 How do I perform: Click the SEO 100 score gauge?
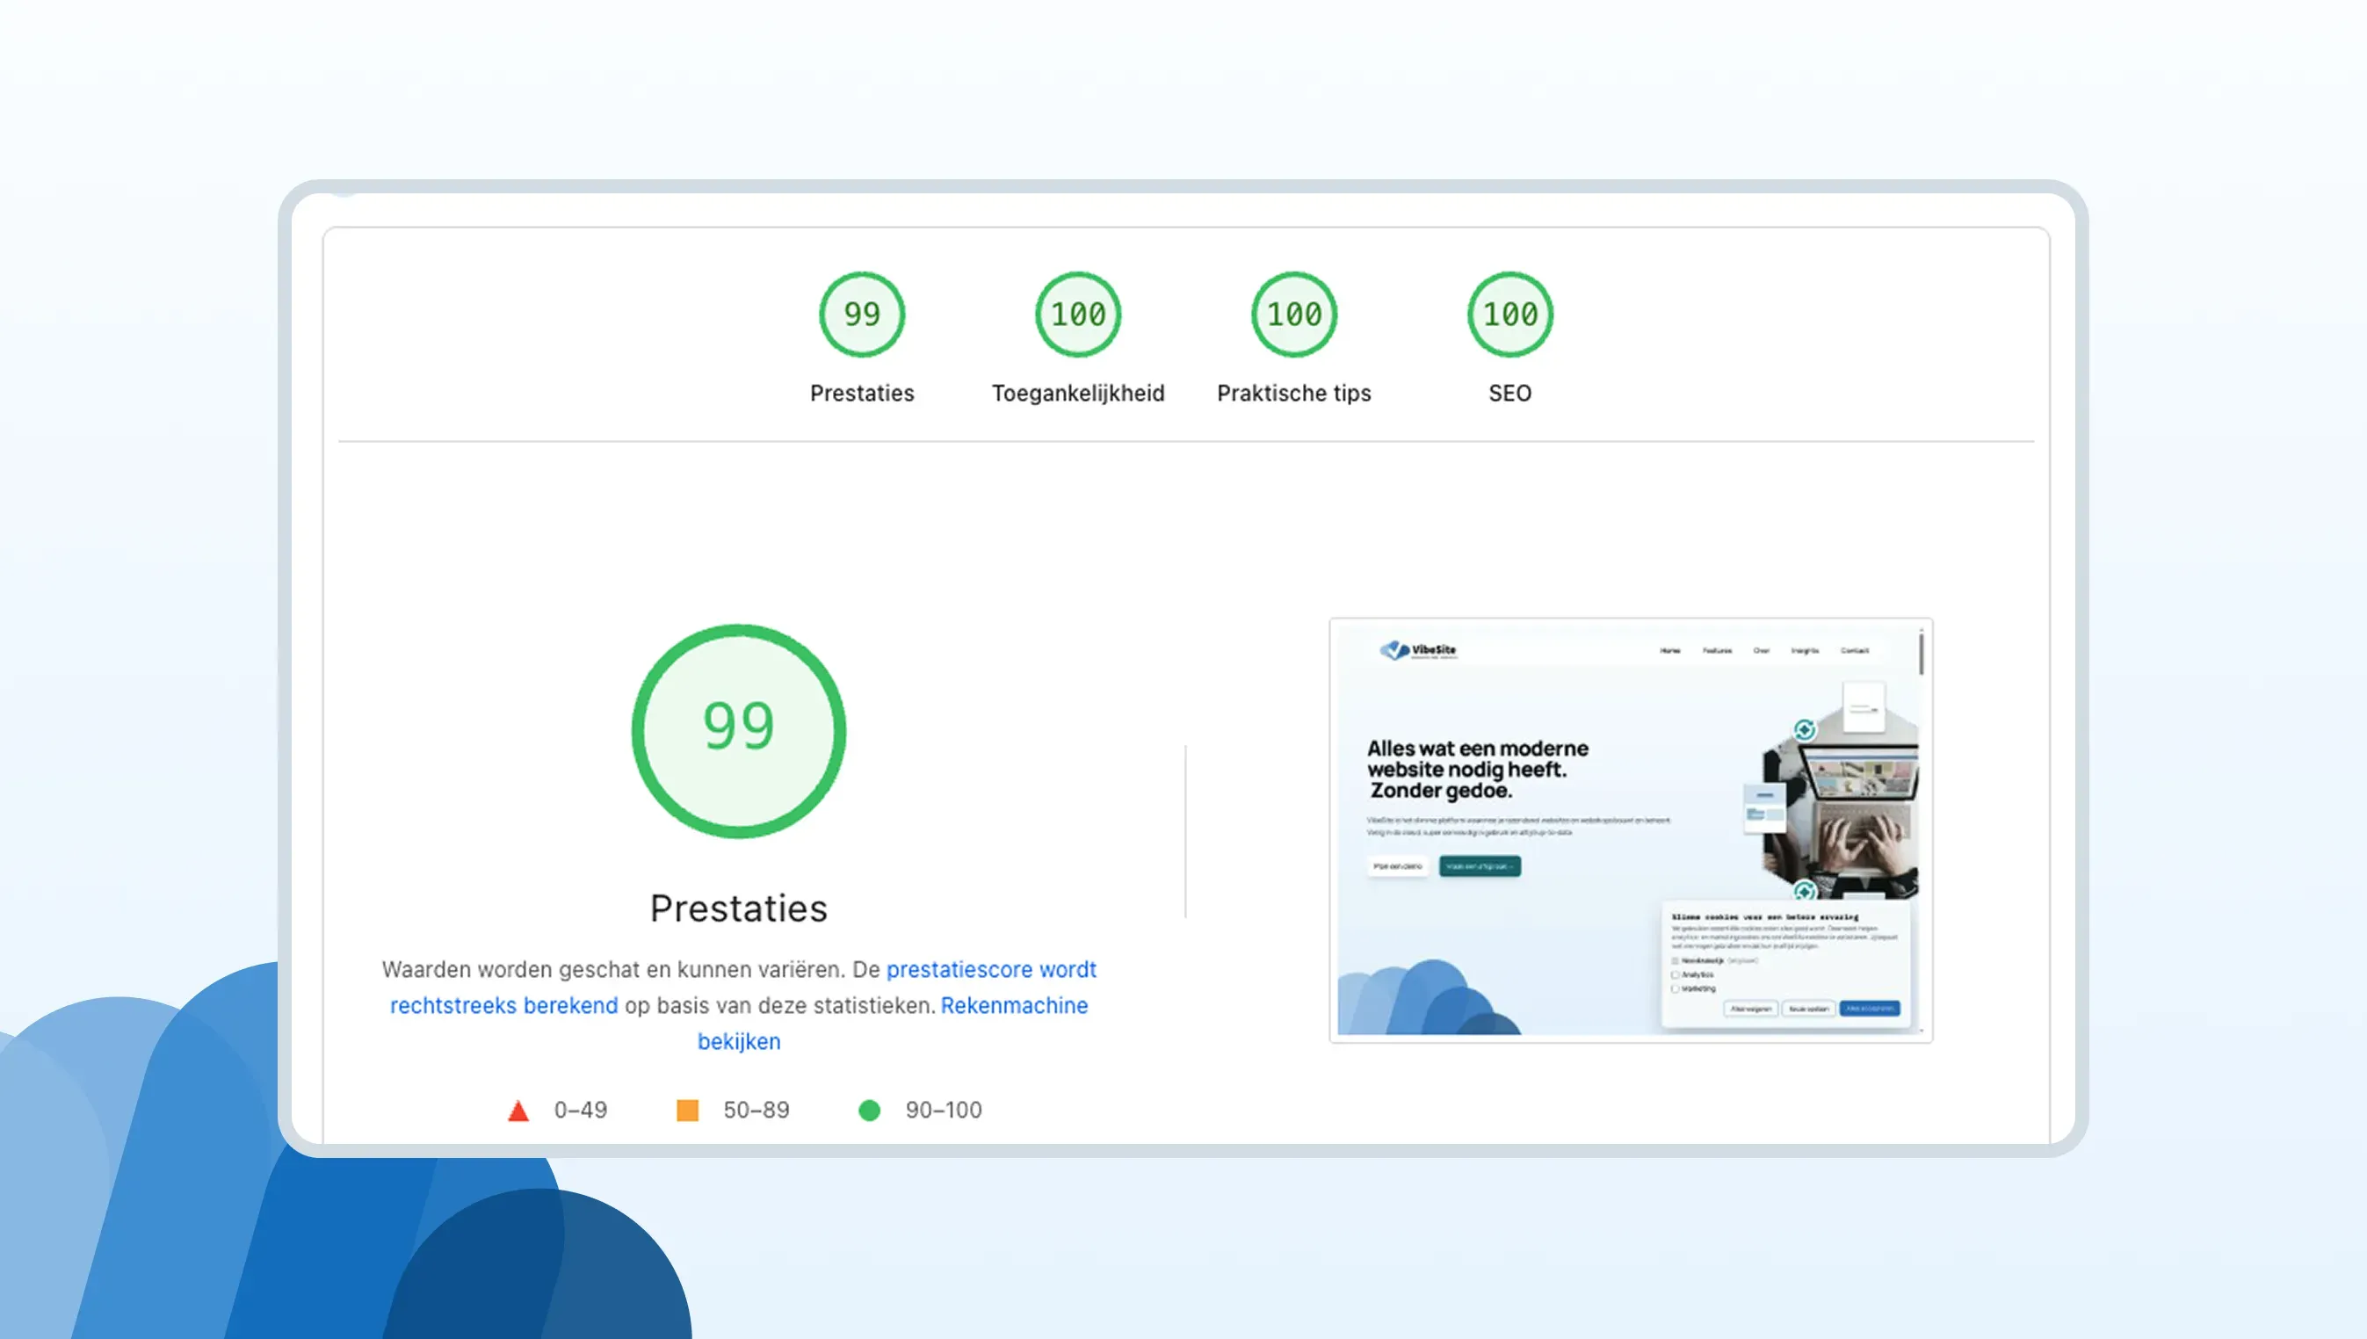click(1510, 315)
